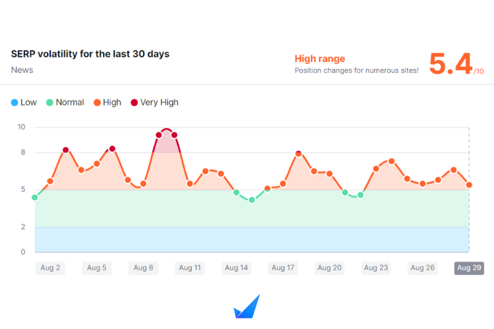Toggle the High series legend label

point(111,103)
